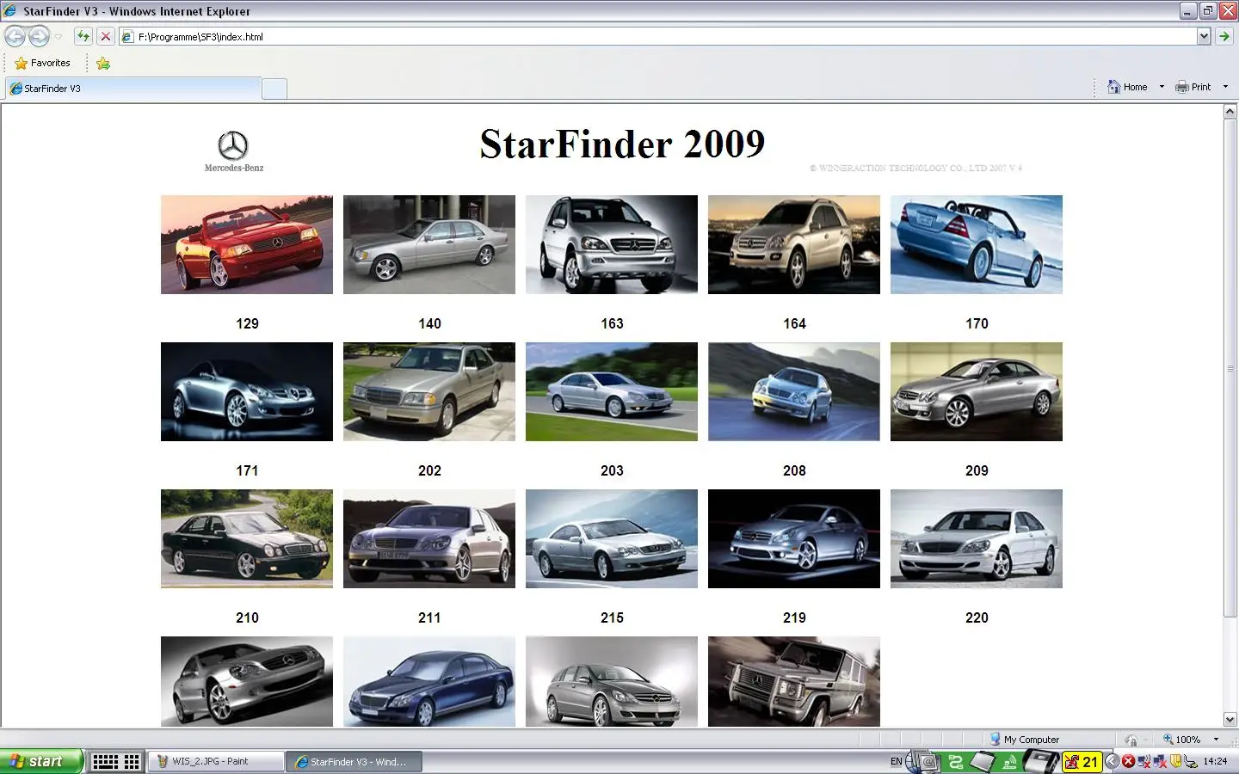
Task: Click the page scrollbar down arrow
Action: pos(1230,720)
